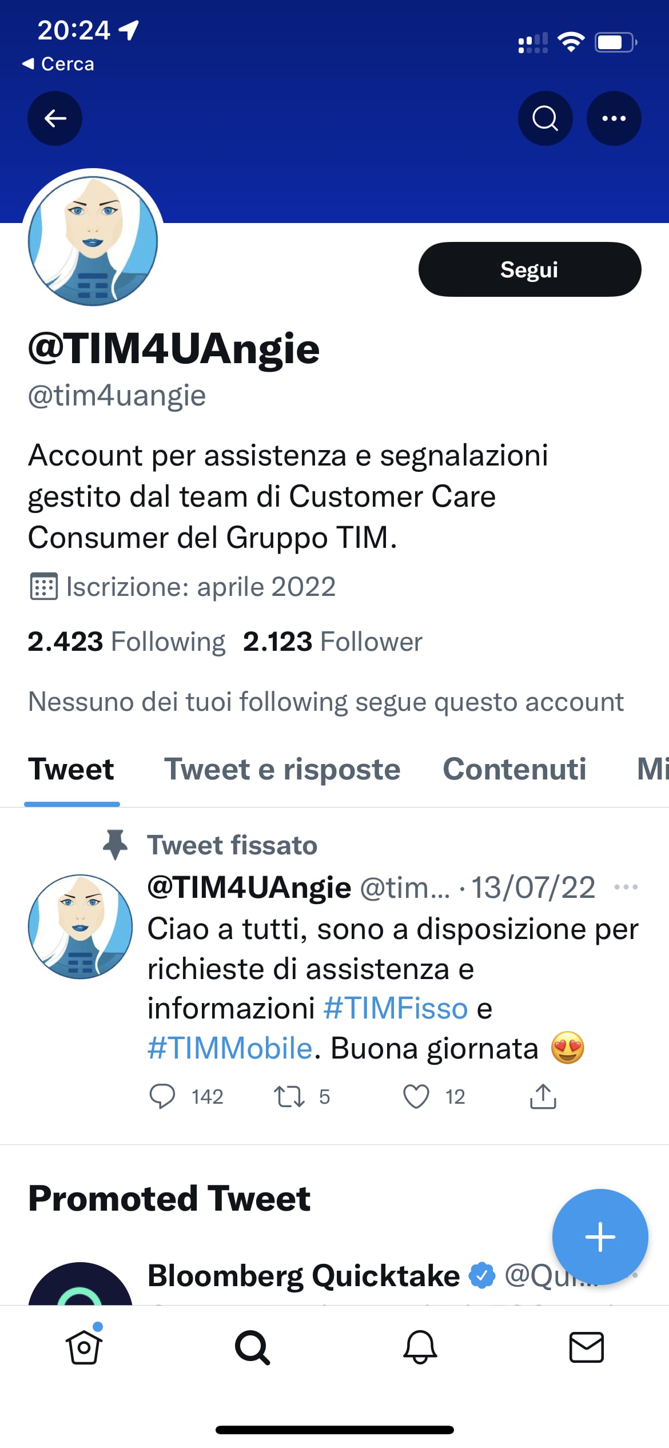Open the profile search magnifier icon

545,118
